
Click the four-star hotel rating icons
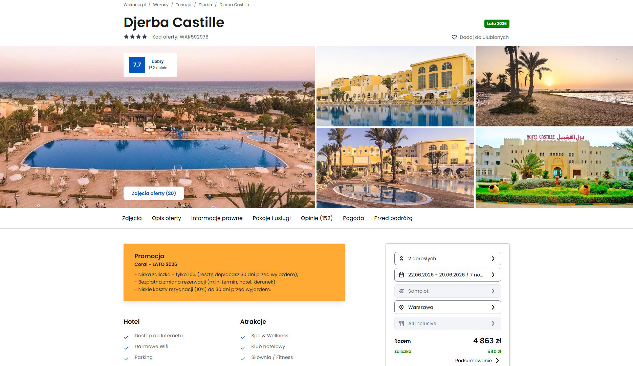(x=135, y=36)
